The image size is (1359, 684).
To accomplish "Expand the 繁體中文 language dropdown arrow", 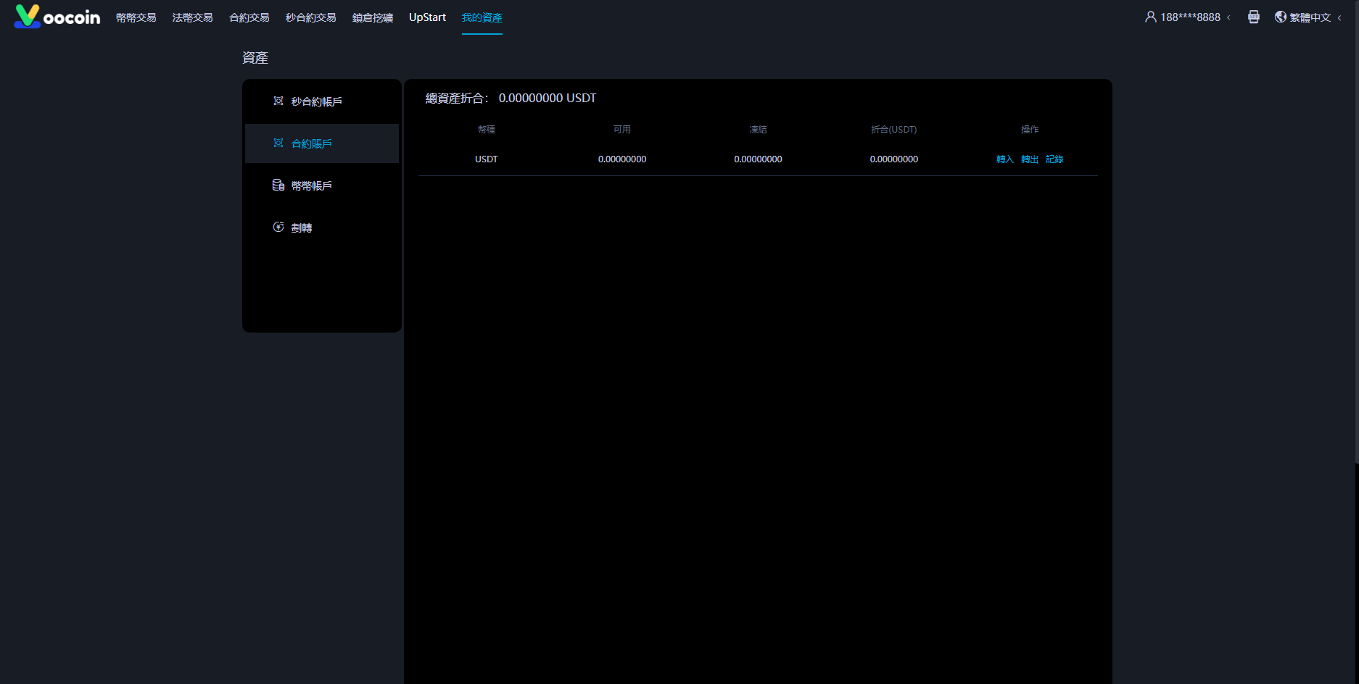I will pyautogui.click(x=1339, y=17).
